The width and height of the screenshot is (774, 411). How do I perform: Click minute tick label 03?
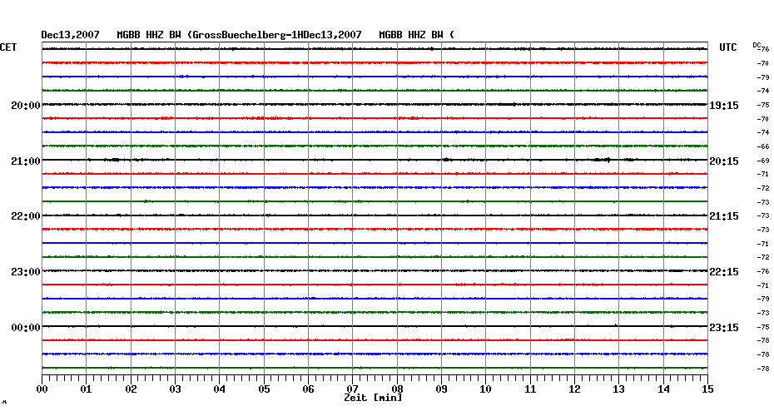pyautogui.click(x=176, y=389)
